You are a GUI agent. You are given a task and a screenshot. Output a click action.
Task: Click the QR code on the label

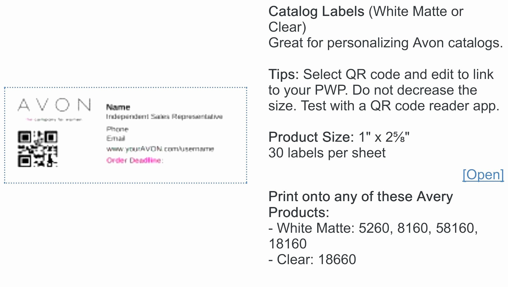click(x=38, y=149)
